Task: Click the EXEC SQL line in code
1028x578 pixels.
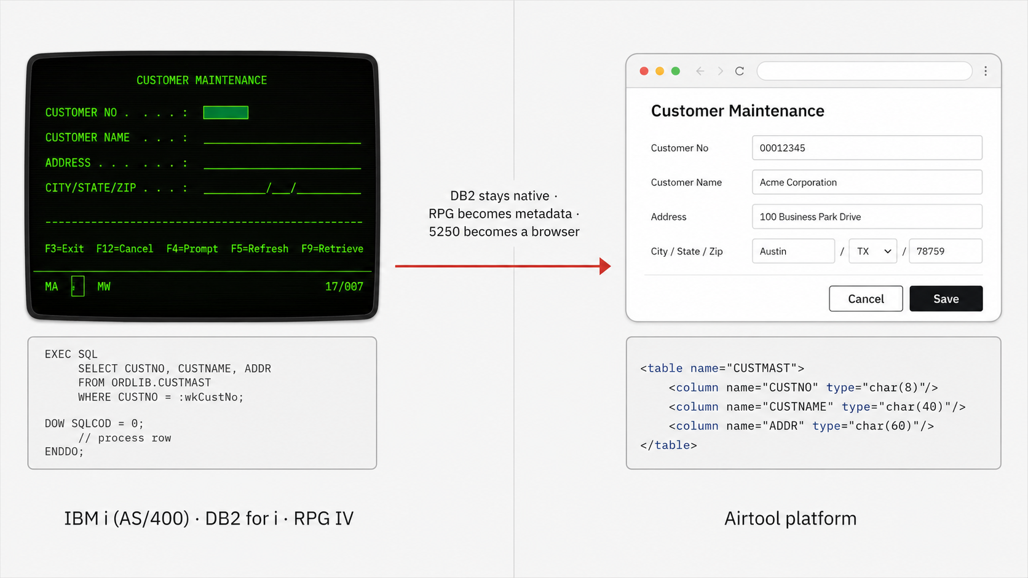Action: 71,354
